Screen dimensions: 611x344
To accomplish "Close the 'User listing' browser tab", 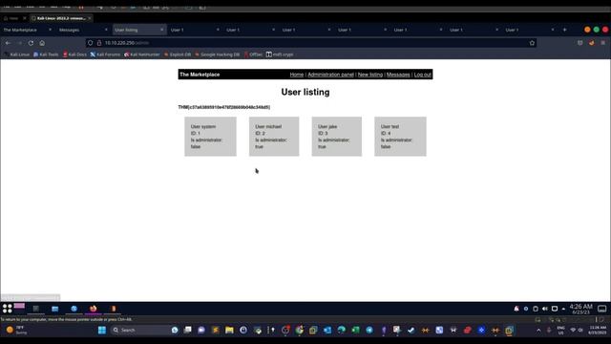I will (x=161, y=30).
